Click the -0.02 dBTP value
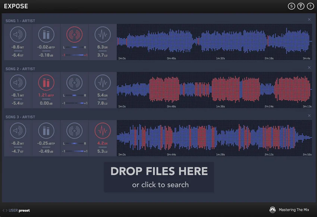Image resolution: width=317 pixels, height=217 pixels. tap(46, 47)
